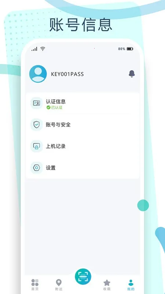
Task: Tap the locked monitor icon for 上机记录
Action: coord(36,146)
